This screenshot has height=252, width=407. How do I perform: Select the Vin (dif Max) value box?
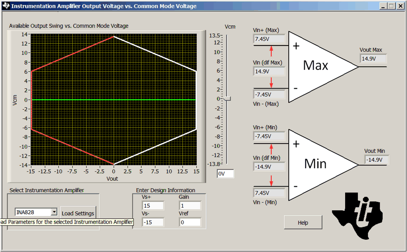269,71
